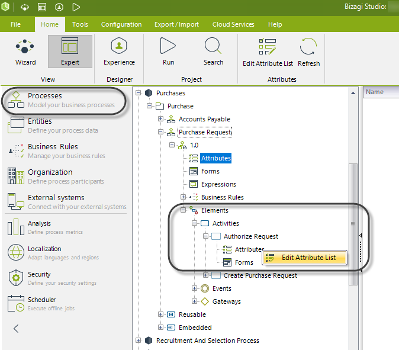Viewport: 399px width, 350px height.
Task: Open the Help tab
Action: coord(275,24)
